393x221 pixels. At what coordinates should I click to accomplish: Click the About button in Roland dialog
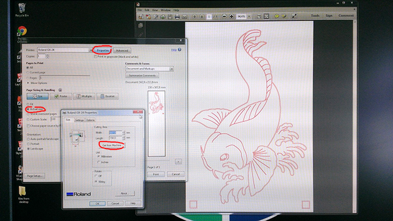[x=125, y=193]
